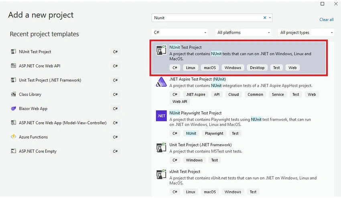
Task: Click the C# label beside Blazor Web App
Action: 115,108
